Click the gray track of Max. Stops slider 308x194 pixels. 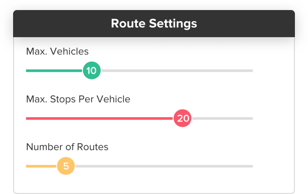[x=222, y=118]
